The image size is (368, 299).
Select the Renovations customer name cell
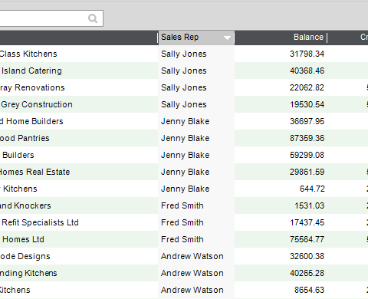(x=32, y=87)
